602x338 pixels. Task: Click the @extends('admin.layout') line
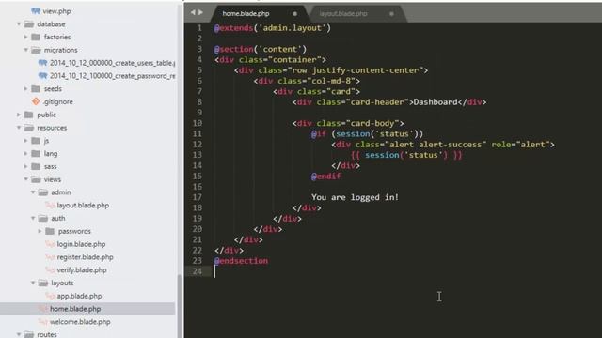[x=272, y=28]
